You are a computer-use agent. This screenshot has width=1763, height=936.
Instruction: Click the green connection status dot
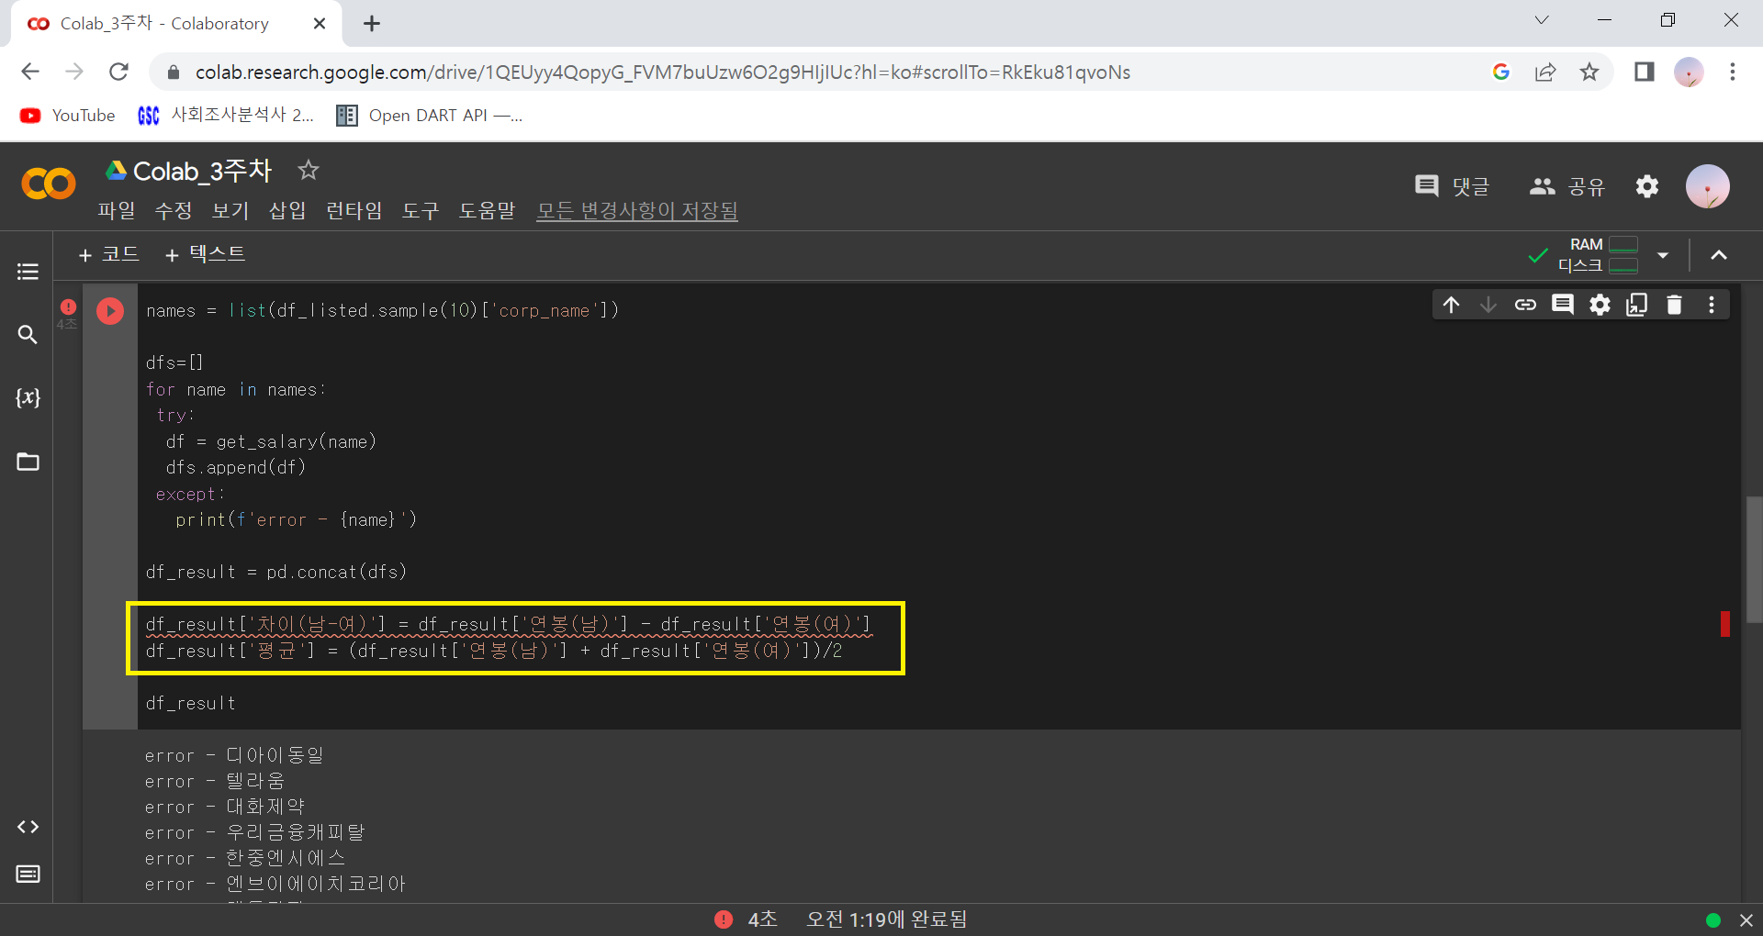tap(1713, 919)
